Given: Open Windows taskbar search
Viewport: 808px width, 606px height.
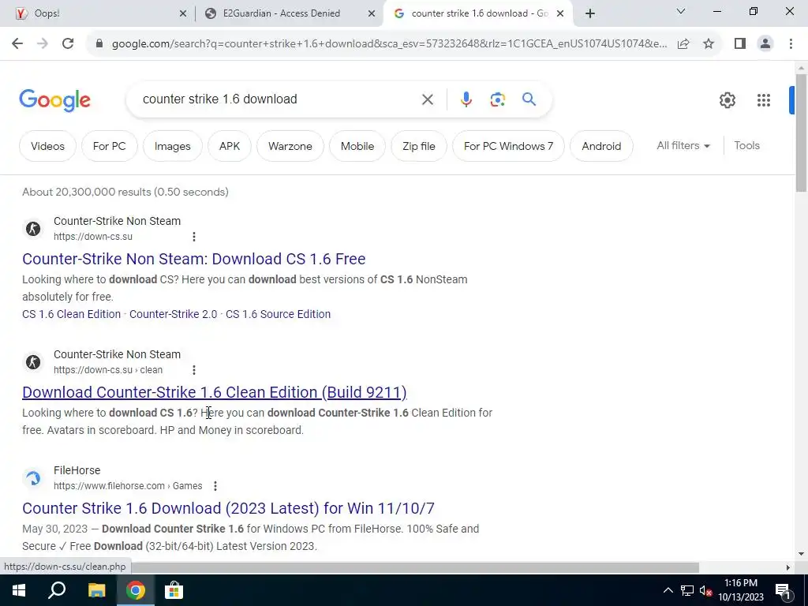Looking at the screenshot, I should 57,590.
